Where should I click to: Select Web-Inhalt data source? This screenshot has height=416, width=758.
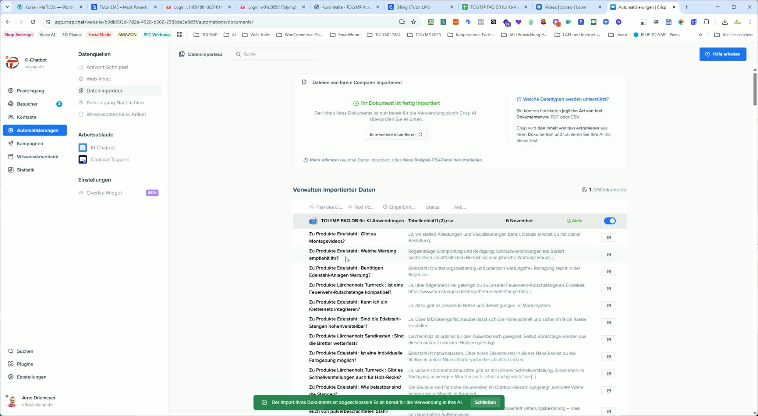tap(99, 79)
